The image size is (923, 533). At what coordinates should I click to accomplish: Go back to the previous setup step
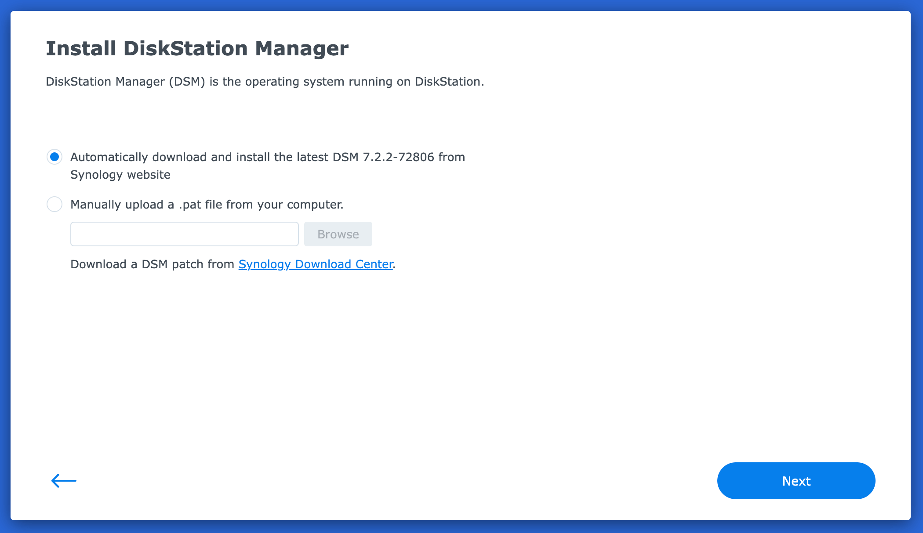[x=64, y=481]
